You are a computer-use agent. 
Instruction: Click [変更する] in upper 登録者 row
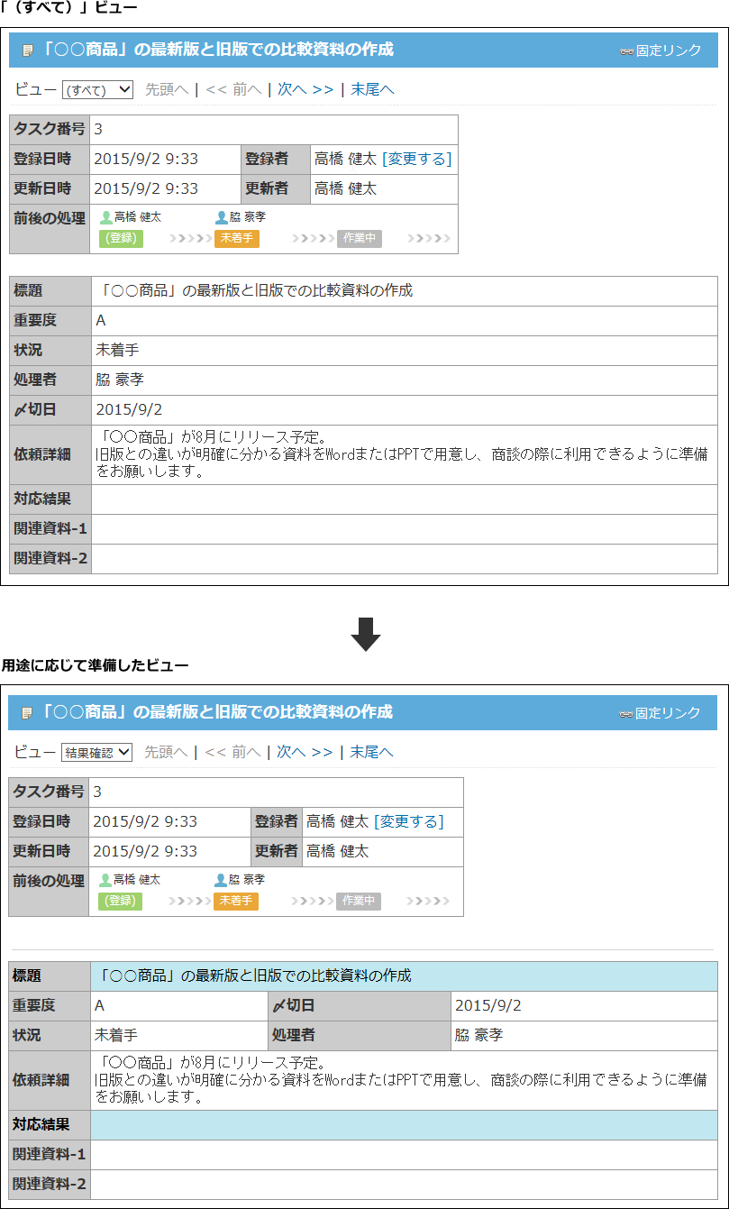tap(416, 160)
